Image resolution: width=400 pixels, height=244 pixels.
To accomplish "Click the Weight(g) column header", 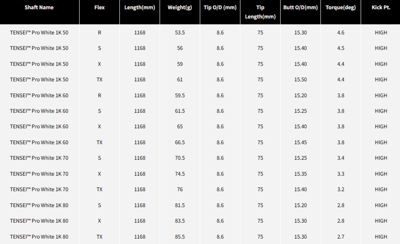I will 180,8.
